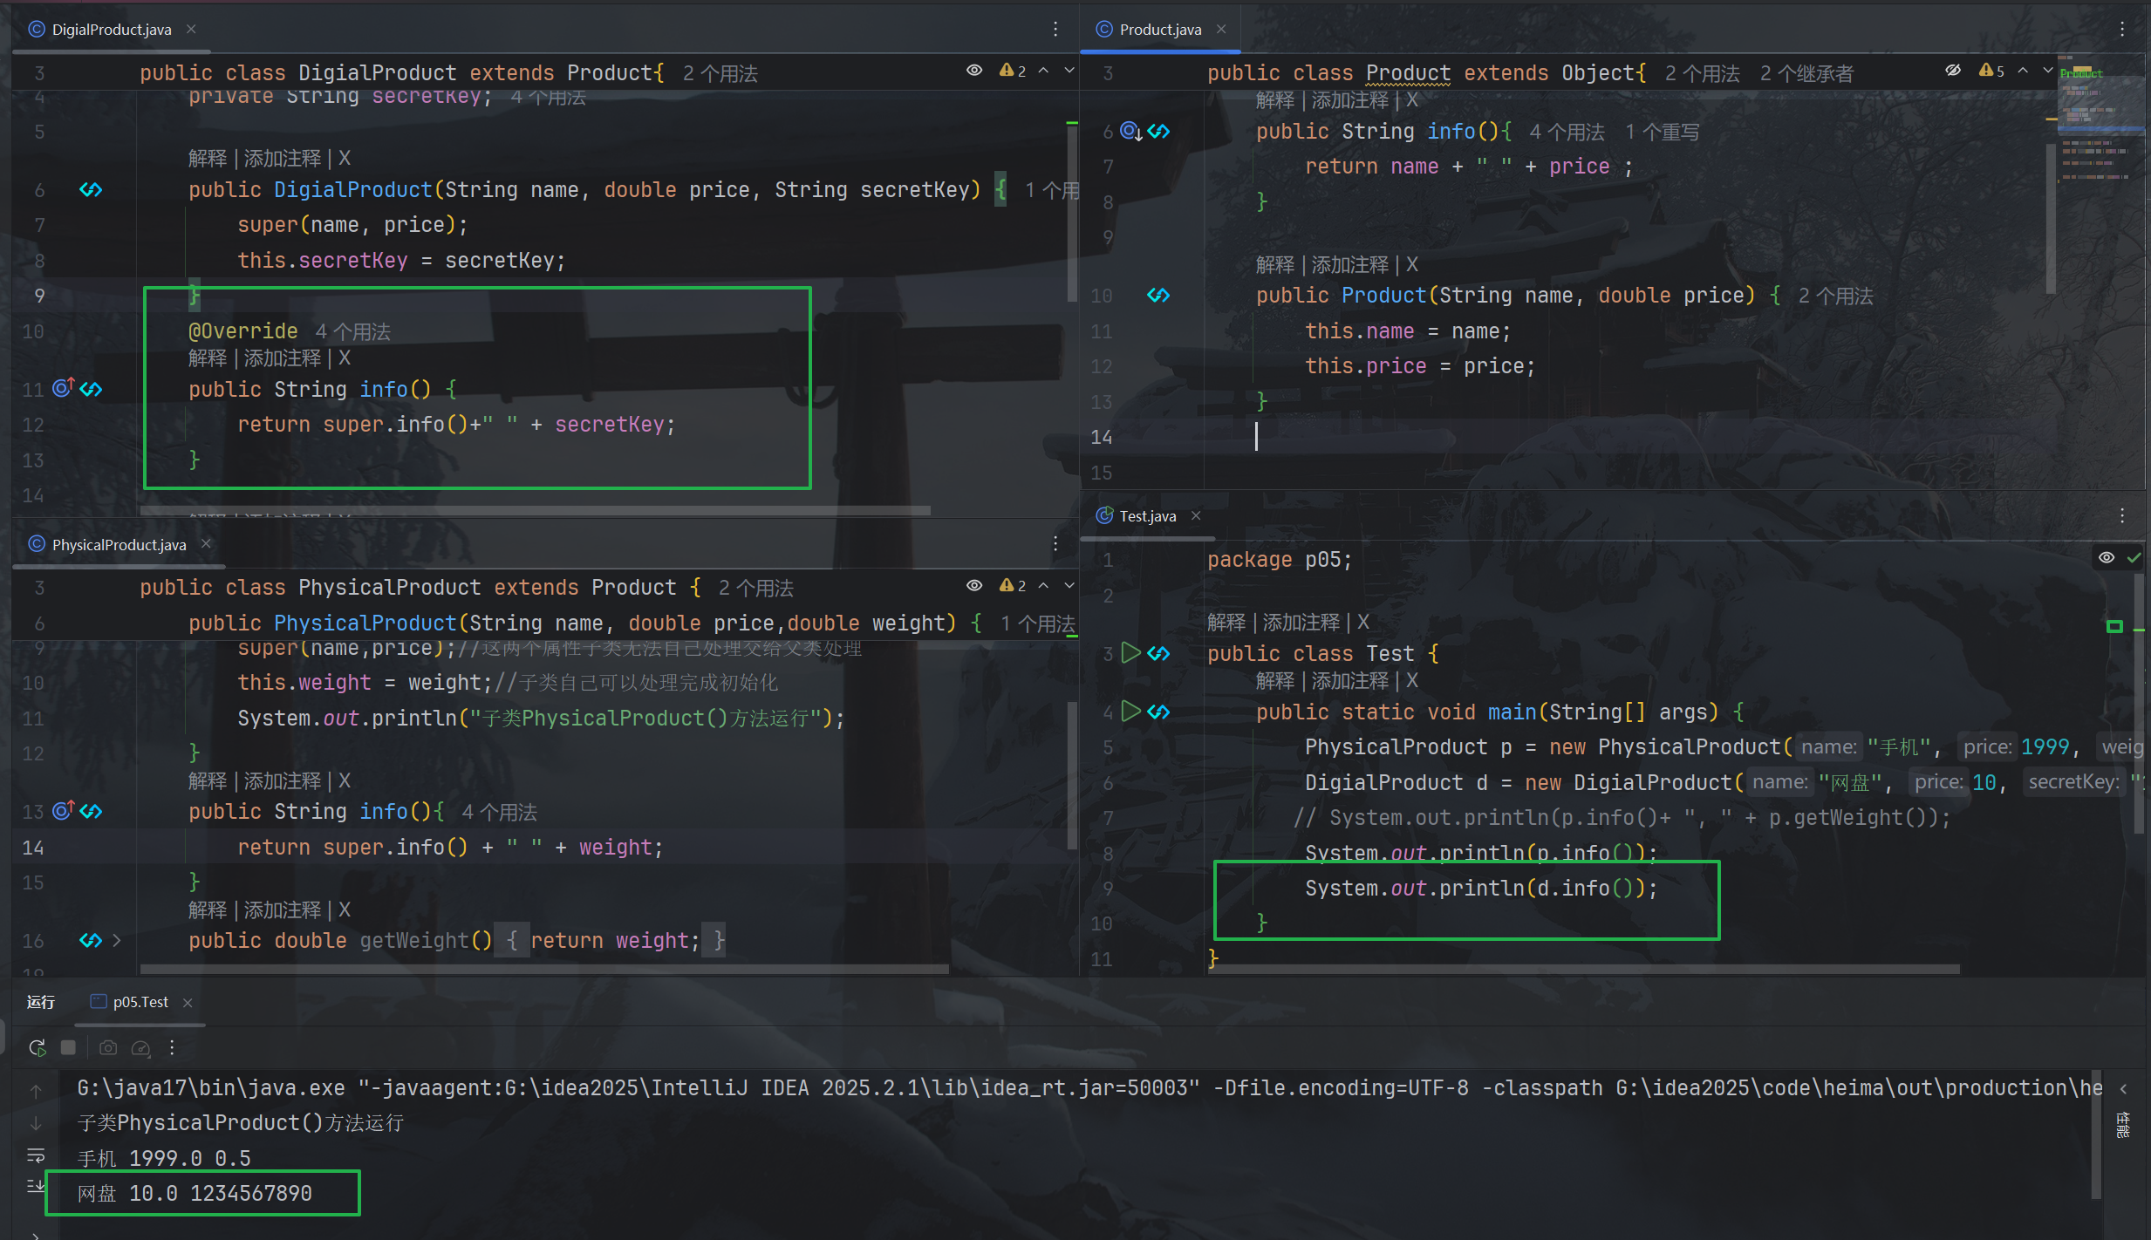Click the overridden-method gutter icon on Product info()
Screen dimensions: 2151x1240
tap(1131, 131)
